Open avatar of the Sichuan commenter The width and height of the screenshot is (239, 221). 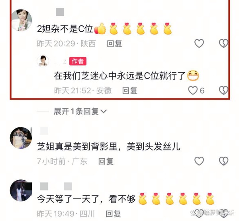(x=21, y=190)
